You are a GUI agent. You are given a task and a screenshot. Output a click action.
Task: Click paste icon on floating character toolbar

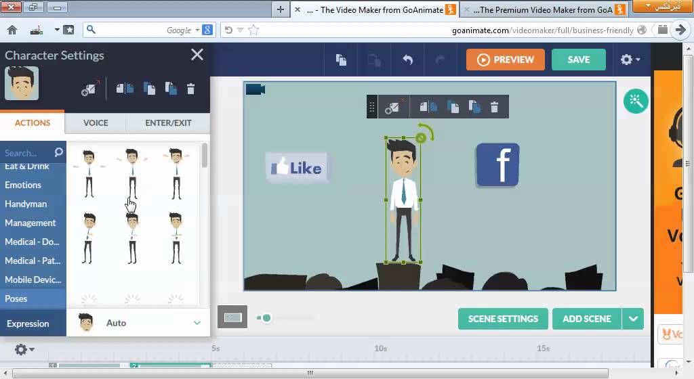coord(474,106)
